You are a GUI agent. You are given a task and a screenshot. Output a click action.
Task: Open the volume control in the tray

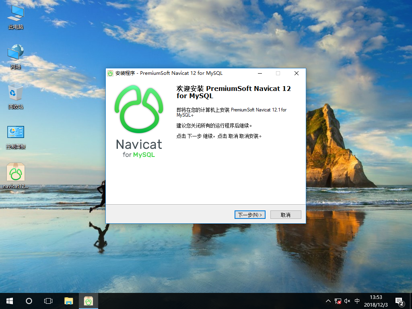point(347,301)
